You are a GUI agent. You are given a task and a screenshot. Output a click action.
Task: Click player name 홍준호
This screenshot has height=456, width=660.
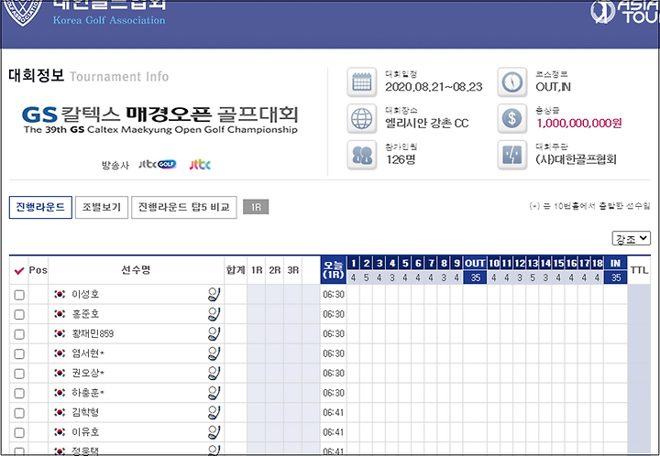(x=85, y=314)
